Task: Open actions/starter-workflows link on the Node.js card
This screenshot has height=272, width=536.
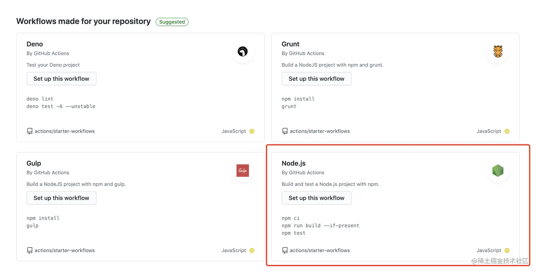Action: 320,250
